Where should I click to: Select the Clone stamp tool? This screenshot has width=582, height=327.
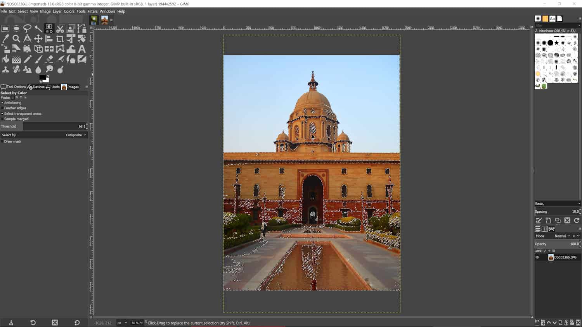click(x=5, y=70)
